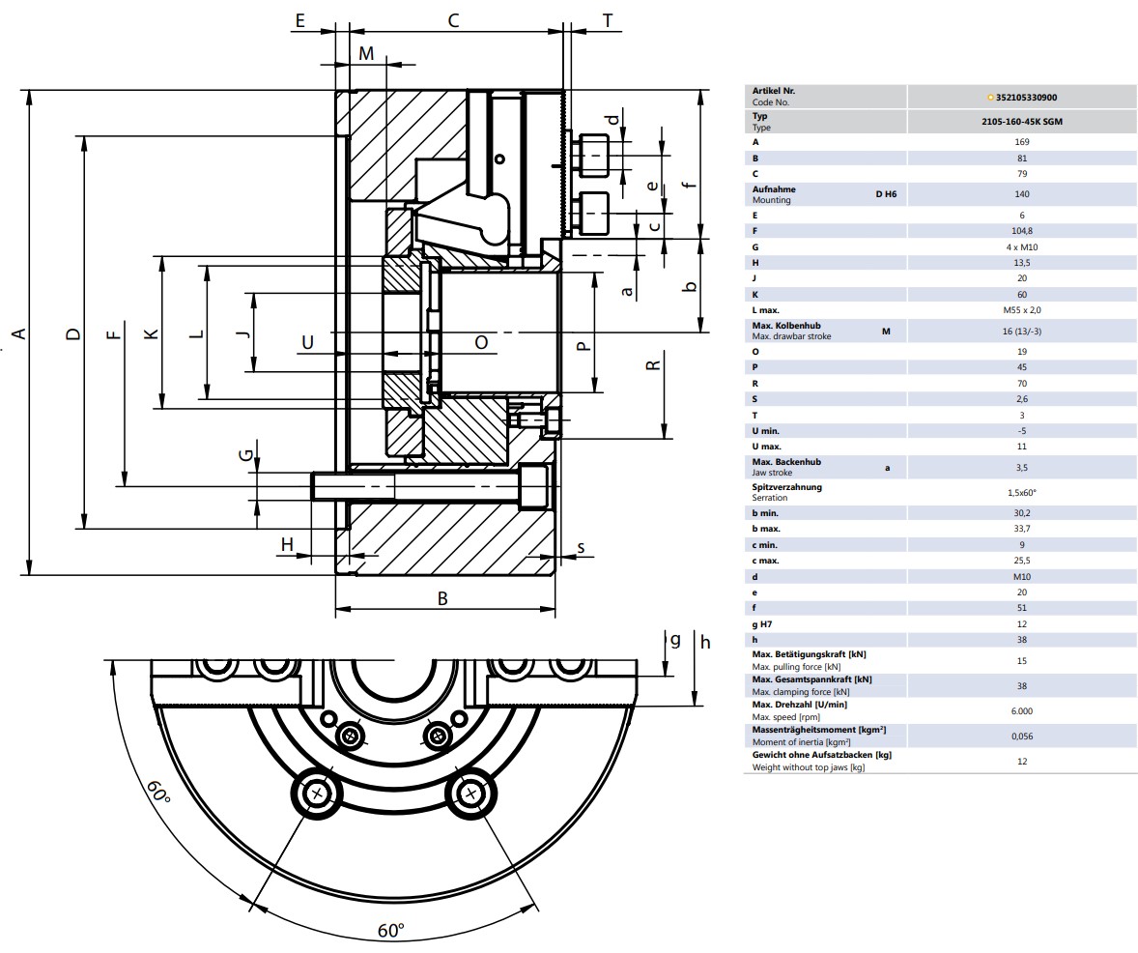This screenshot has height=953, width=1138.
Task: Click the dimension label h near the bottom view
Action: 705,642
